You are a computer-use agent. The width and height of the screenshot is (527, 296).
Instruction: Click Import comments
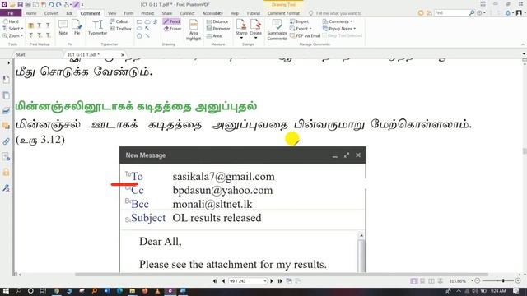[299, 21]
